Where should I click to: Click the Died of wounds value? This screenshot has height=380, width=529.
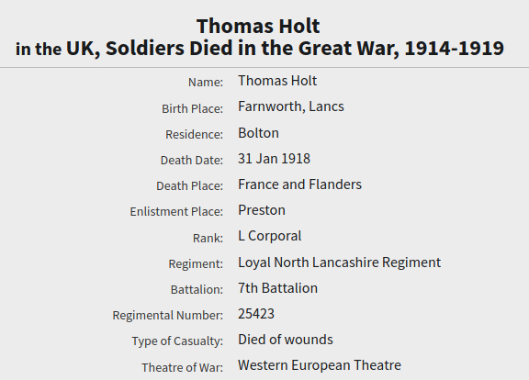[x=286, y=340]
